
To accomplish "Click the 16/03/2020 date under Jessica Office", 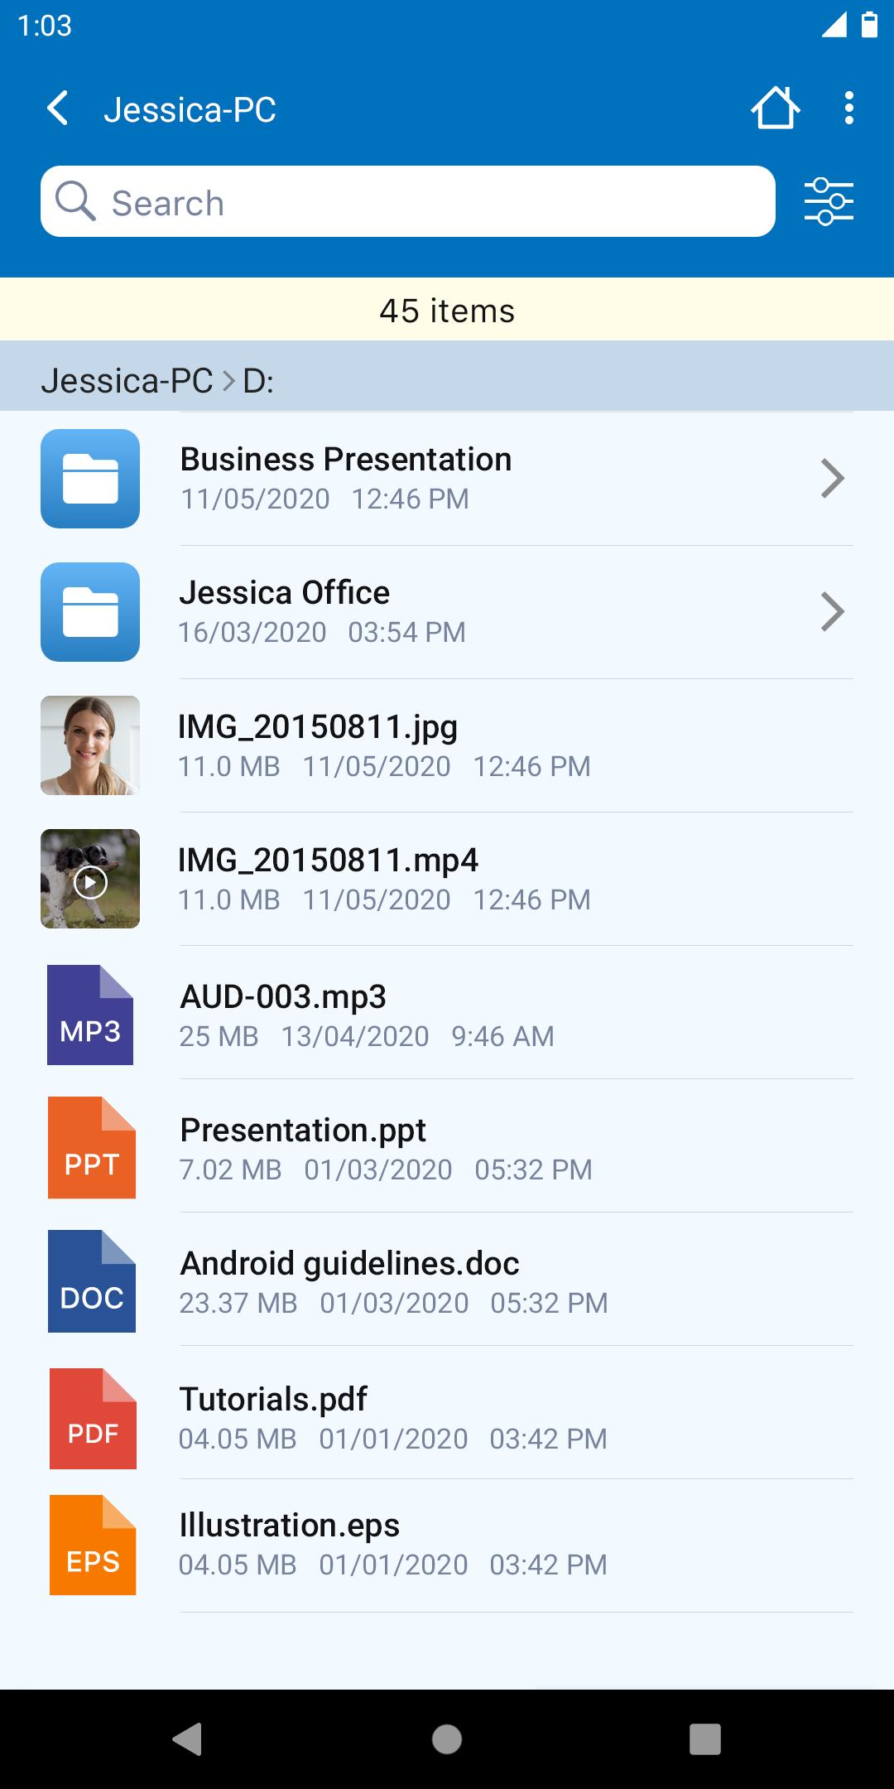I will 252,632.
